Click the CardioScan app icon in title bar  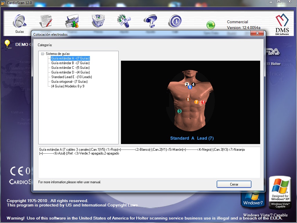(x=3, y=3)
